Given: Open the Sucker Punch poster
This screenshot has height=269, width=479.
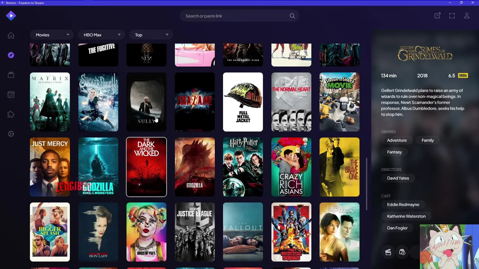Looking at the screenshot, I should [x=98, y=102].
